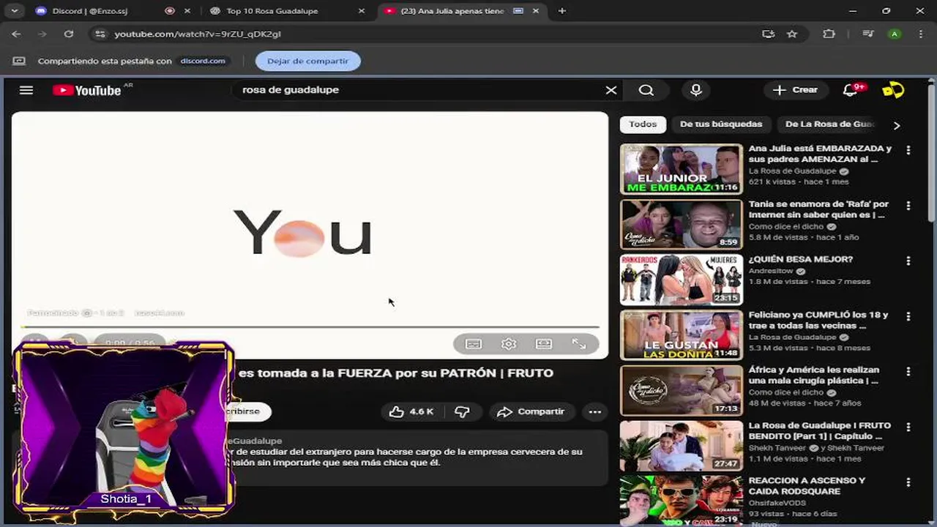Select the Todos filter chip
Viewport: 937px width, 527px height.
643,124
